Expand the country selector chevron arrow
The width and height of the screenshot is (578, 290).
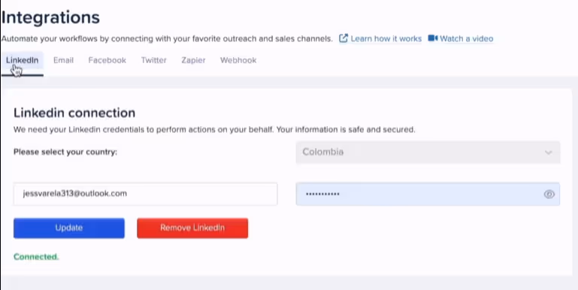pos(549,153)
